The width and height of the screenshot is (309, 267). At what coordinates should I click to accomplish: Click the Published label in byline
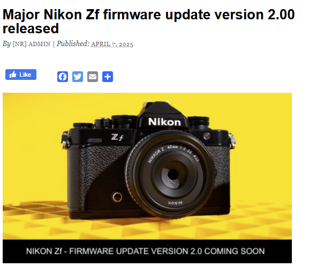[x=73, y=43]
